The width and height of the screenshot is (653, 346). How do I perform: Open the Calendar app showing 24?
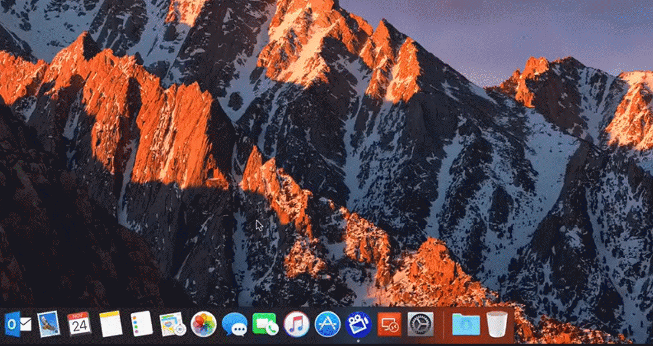[x=79, y=324]
